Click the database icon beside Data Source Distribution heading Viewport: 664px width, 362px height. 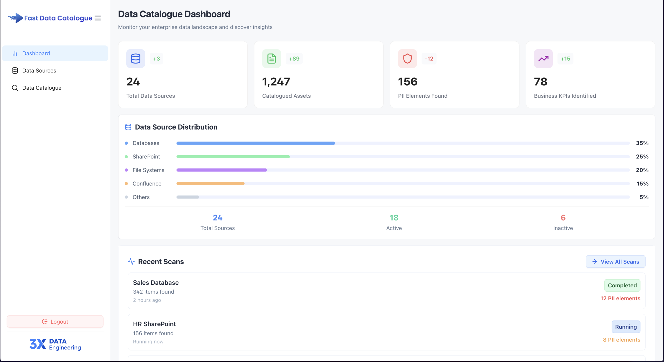[128, 127]
